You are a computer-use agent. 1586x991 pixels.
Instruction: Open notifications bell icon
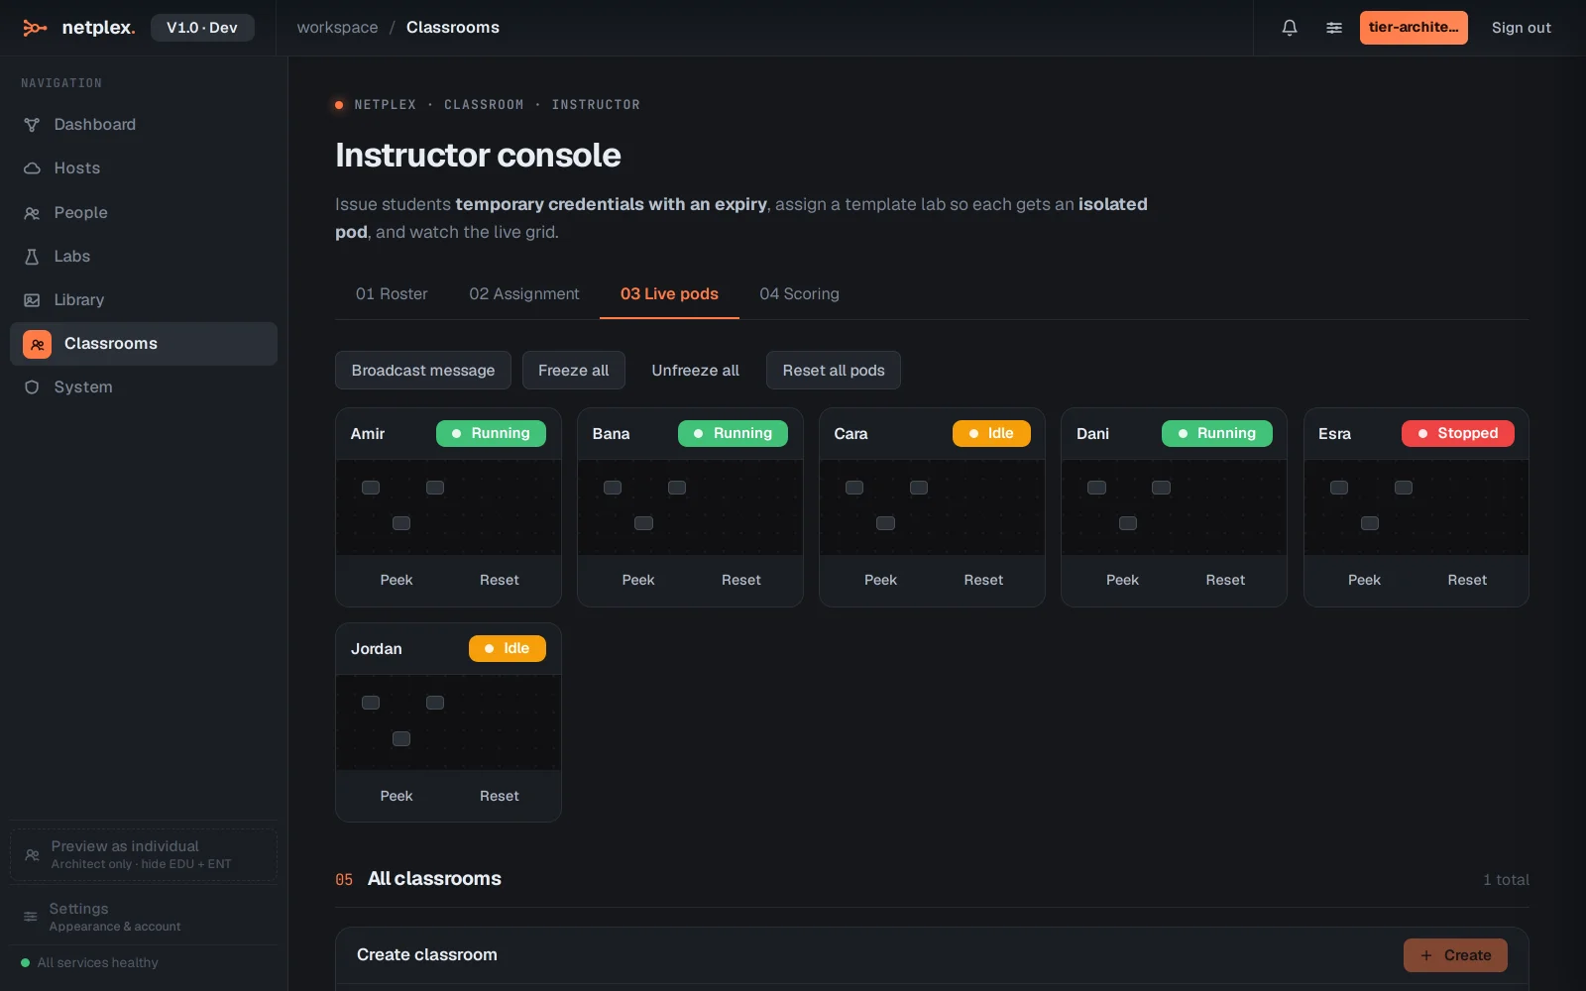(1290, 28)
